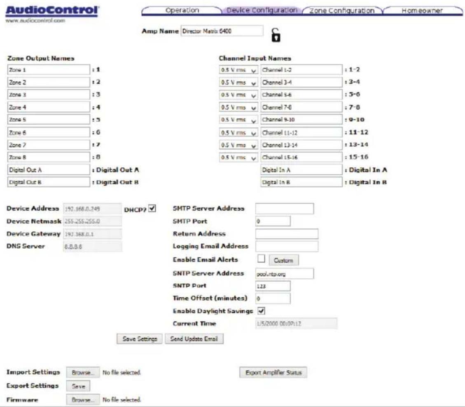The image size is (465, 407).
Task: Open voltage dropdown for Channel 7-8
Action: (x=238, y=107)
